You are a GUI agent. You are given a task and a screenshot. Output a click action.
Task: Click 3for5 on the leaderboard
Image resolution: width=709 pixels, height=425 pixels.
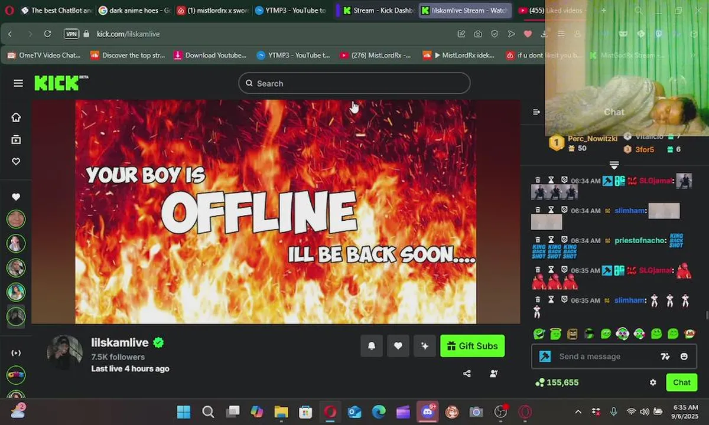tap(645, 149)
